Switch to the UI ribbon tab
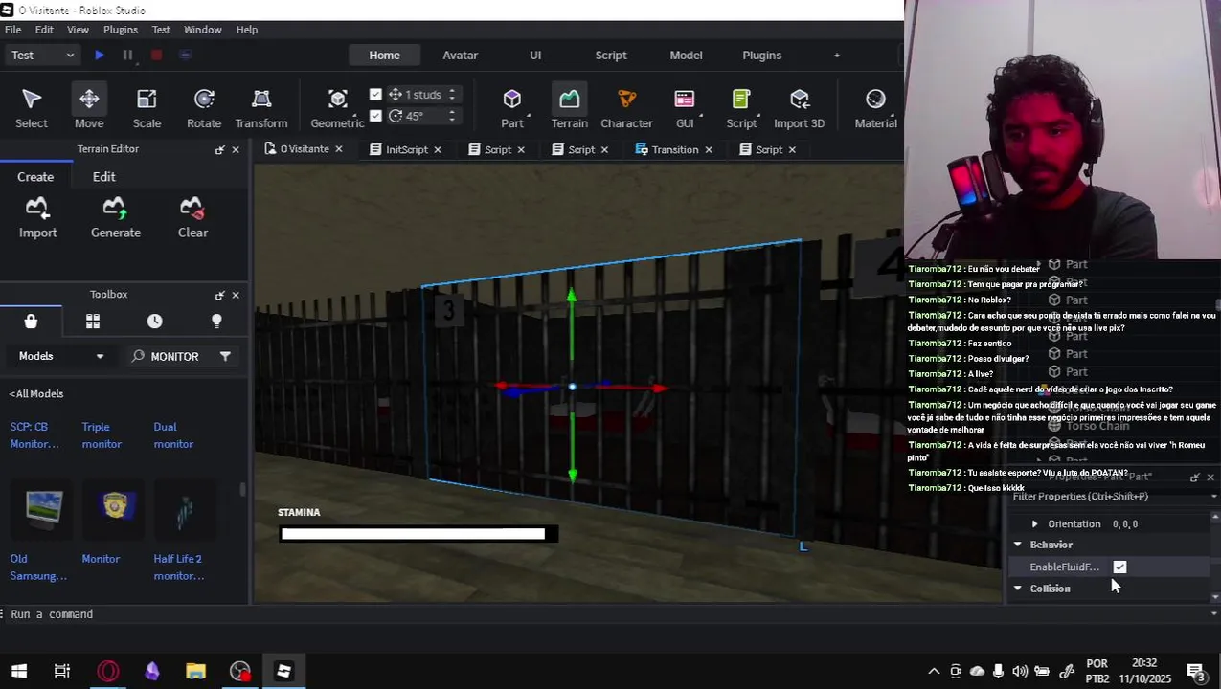The height and width of the screenshot is (689, 1221). (x=535, y=56)
